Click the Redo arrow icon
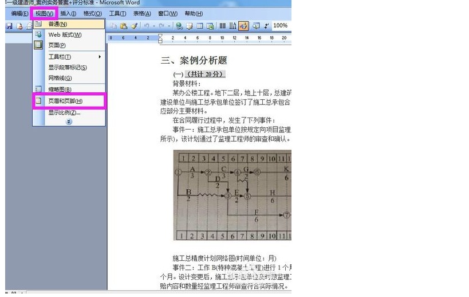This screenshot has height=297, width=469. tap(161, 26)
